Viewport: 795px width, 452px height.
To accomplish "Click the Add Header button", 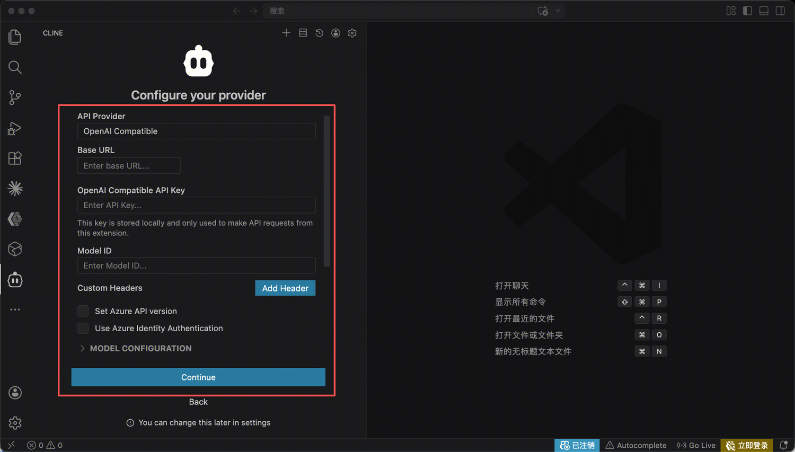I will click(285, 288).
